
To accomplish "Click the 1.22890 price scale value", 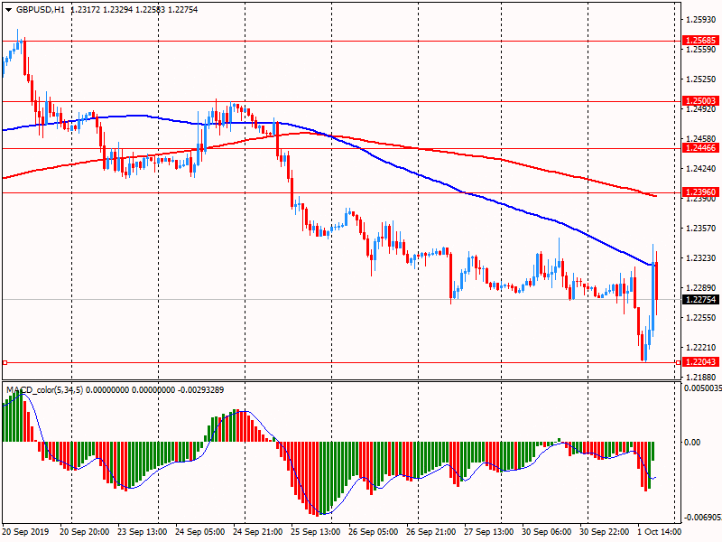I will 701,288.
